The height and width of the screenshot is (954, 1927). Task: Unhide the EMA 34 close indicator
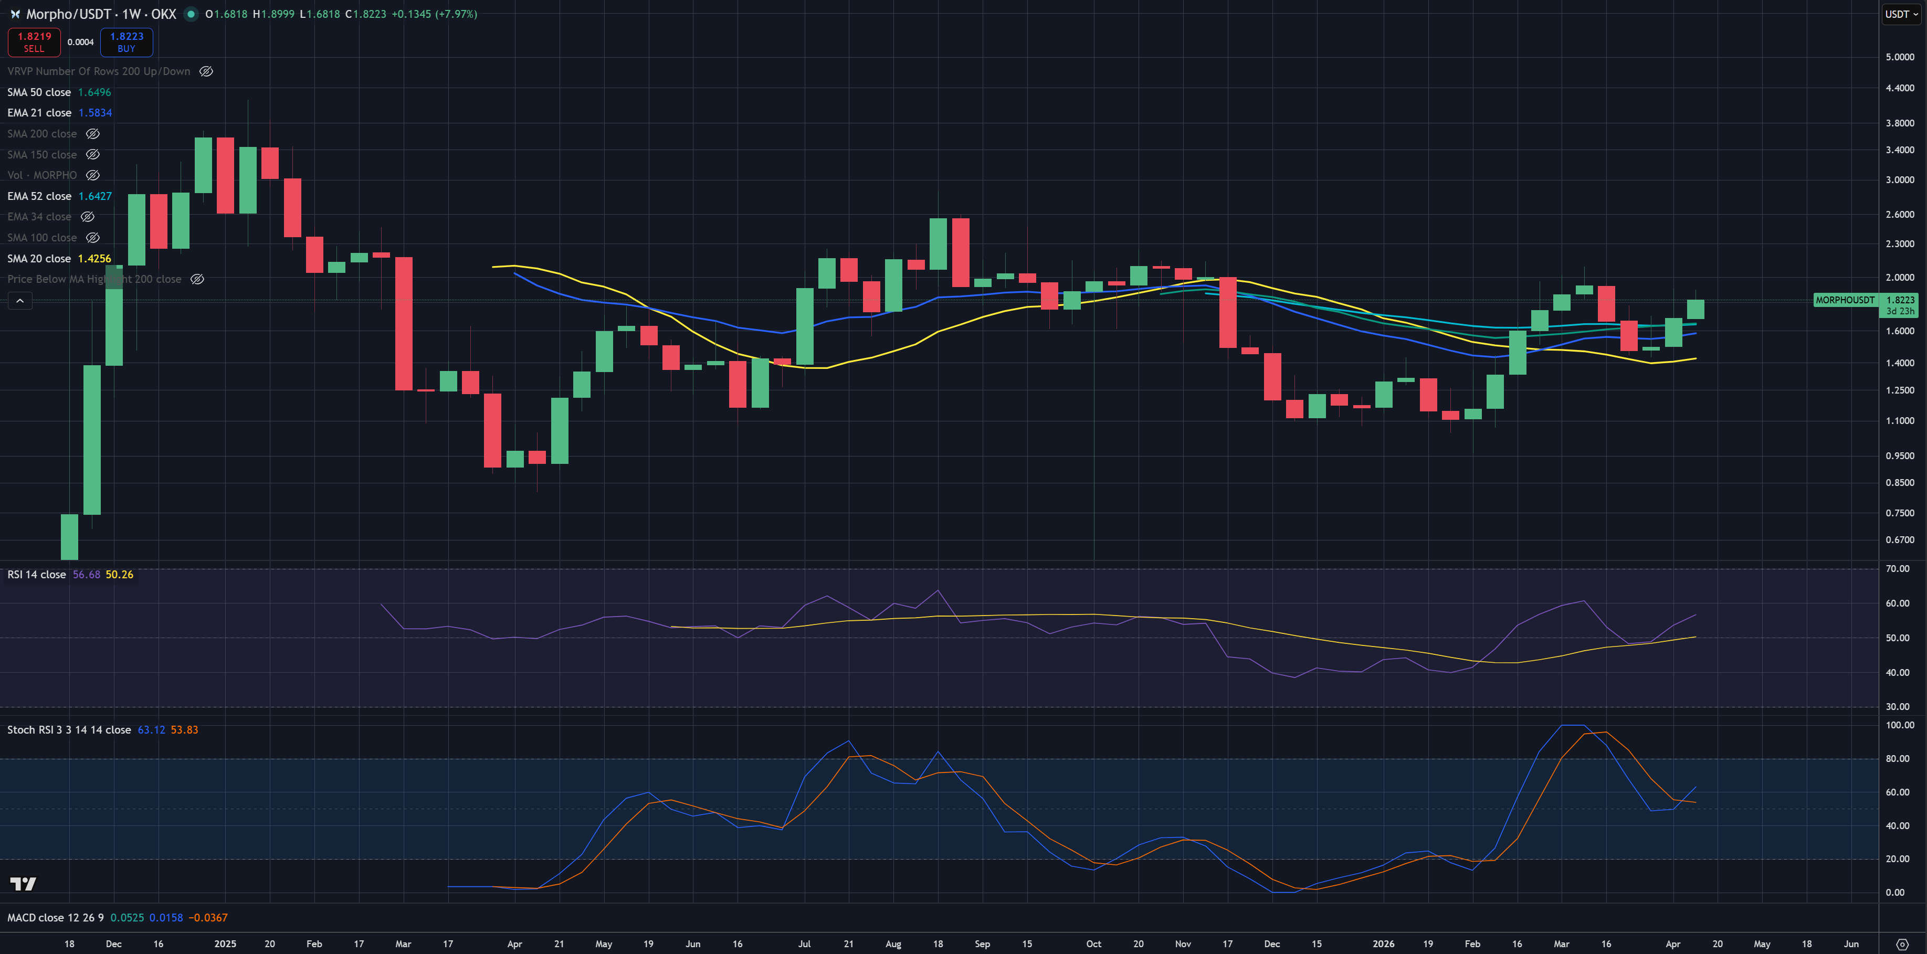(88, 217)
